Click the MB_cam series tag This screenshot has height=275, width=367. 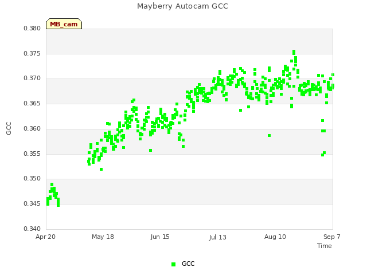click(x=64, y=24)
